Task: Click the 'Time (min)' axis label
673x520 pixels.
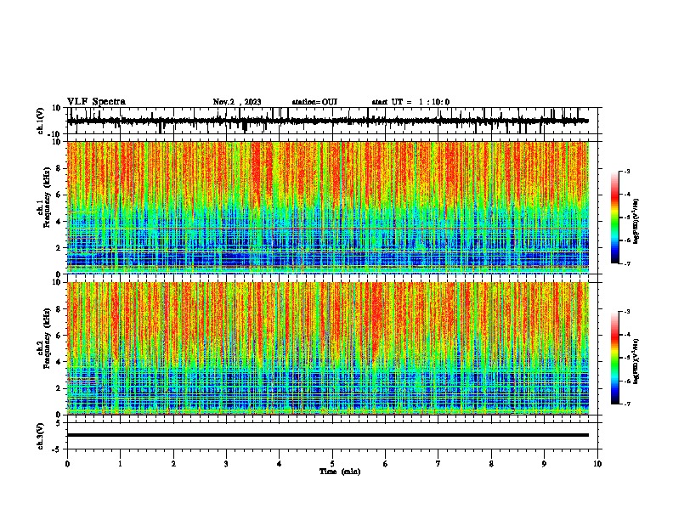Action: click(340, 471)
